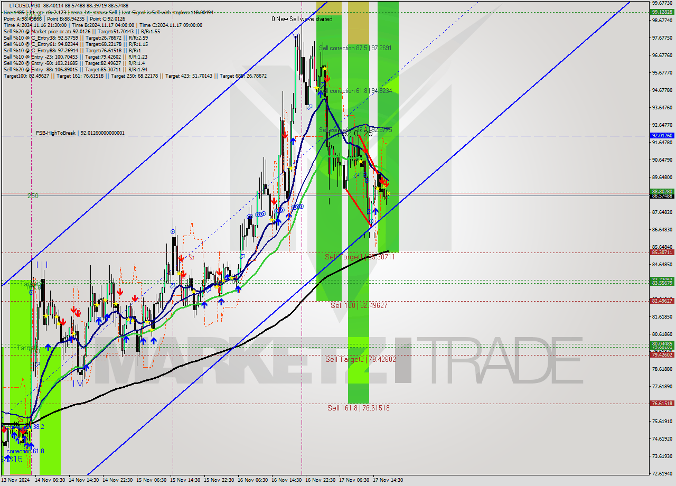Screen dimensions: 676x486
Task: Click the '14 Nov 06:30' time axis label
Action: (x=50, y=480)
